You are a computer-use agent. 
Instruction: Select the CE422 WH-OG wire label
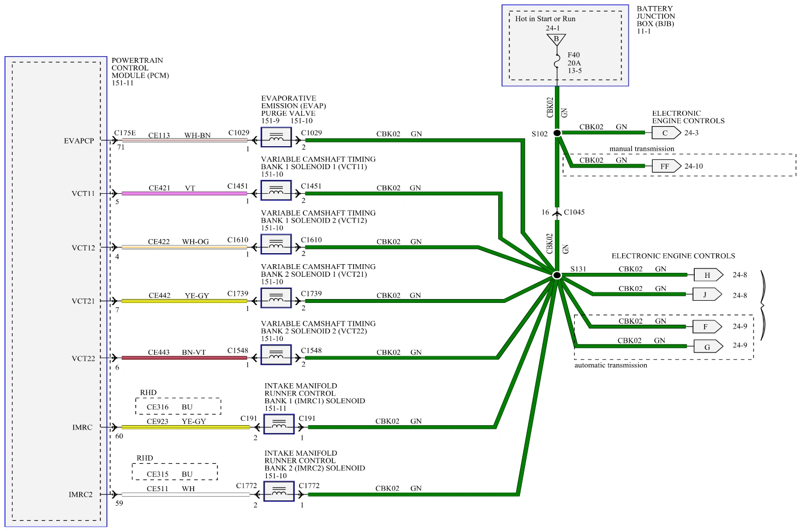tap(178, 242)
